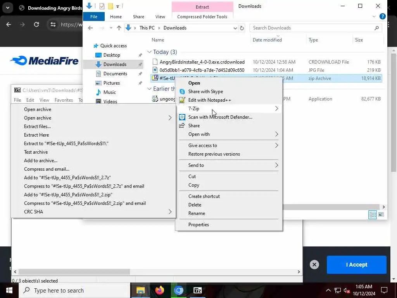Sort by Type column header

(313, 40)
